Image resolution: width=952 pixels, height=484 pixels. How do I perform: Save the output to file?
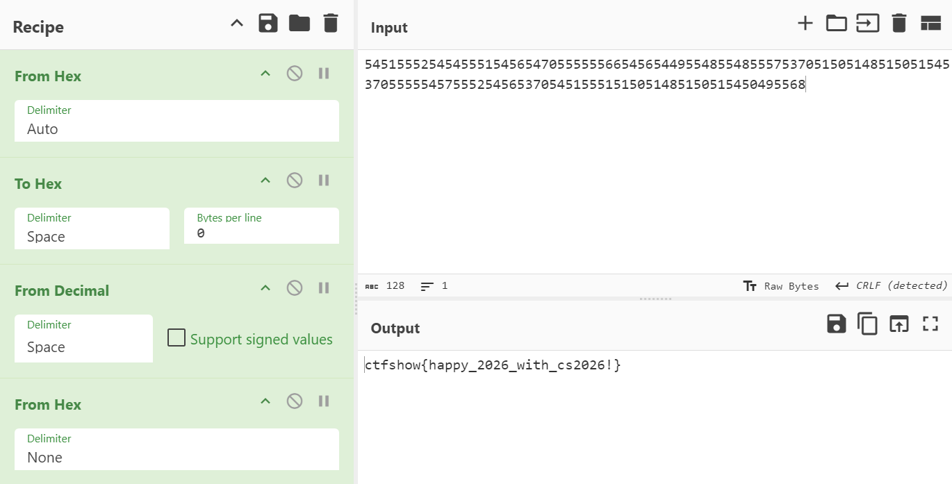click(836, 324)
